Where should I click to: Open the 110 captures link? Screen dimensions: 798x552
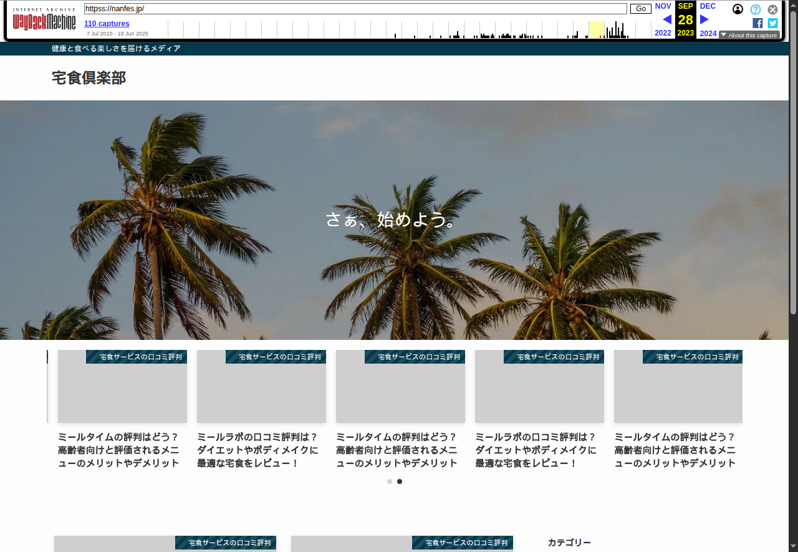pos(107,24)
